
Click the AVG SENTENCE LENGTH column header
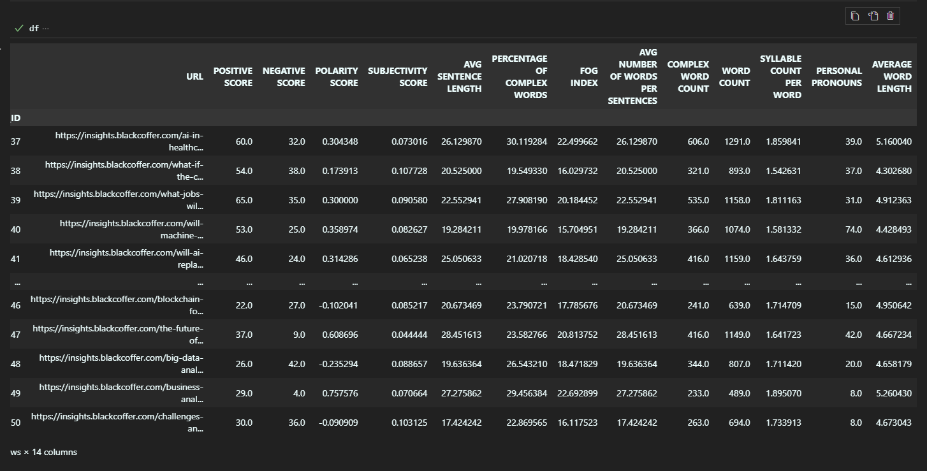pyautogui.click(x=460, y=76)
